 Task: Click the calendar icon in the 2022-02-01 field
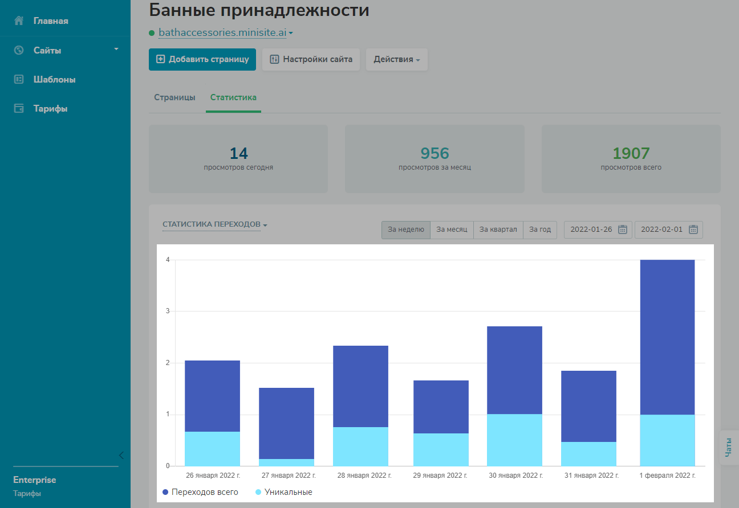693,230
